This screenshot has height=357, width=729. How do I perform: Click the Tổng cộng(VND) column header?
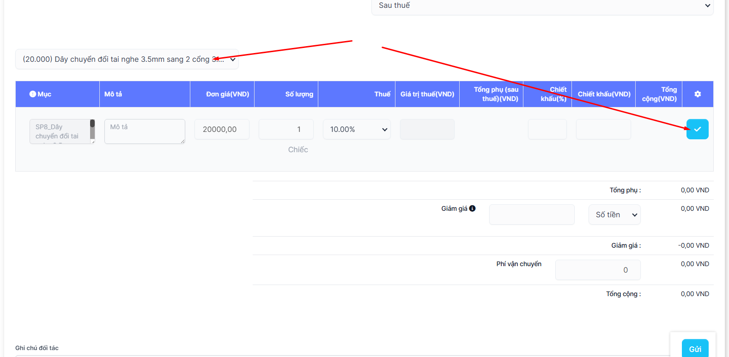[659, 94]
